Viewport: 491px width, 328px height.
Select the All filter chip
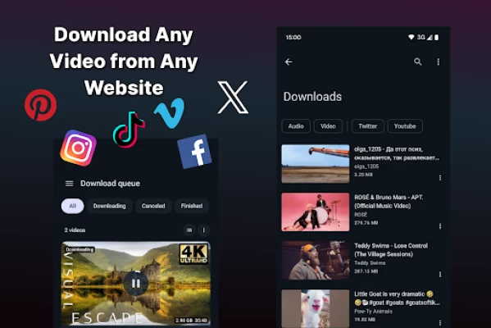73,206
